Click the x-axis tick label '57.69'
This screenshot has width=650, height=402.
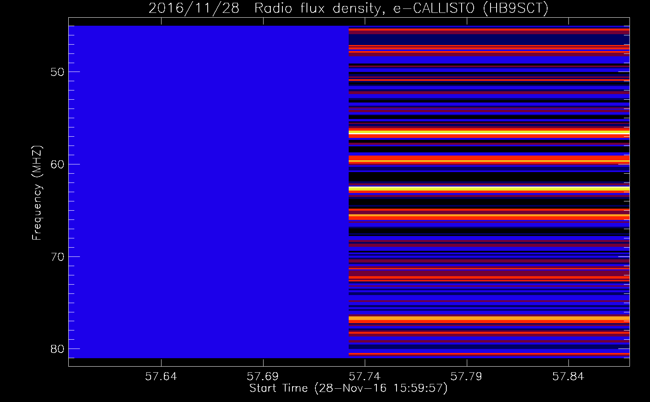pyautogui.click(x=263, y=377)
